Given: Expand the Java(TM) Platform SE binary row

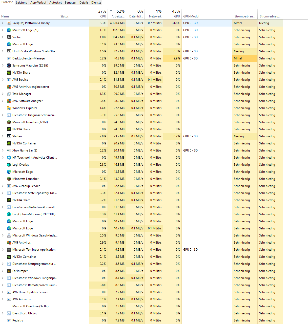Looking at the screenshot, I should click(x=3, y=23).
